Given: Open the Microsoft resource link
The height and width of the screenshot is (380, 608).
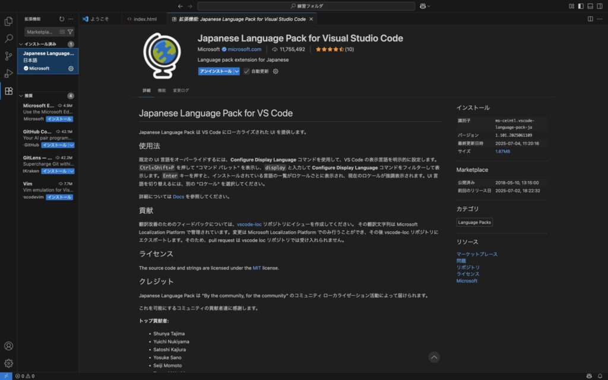Looking at the screenshot, I should pyautogui.click(x=467, y=281).
